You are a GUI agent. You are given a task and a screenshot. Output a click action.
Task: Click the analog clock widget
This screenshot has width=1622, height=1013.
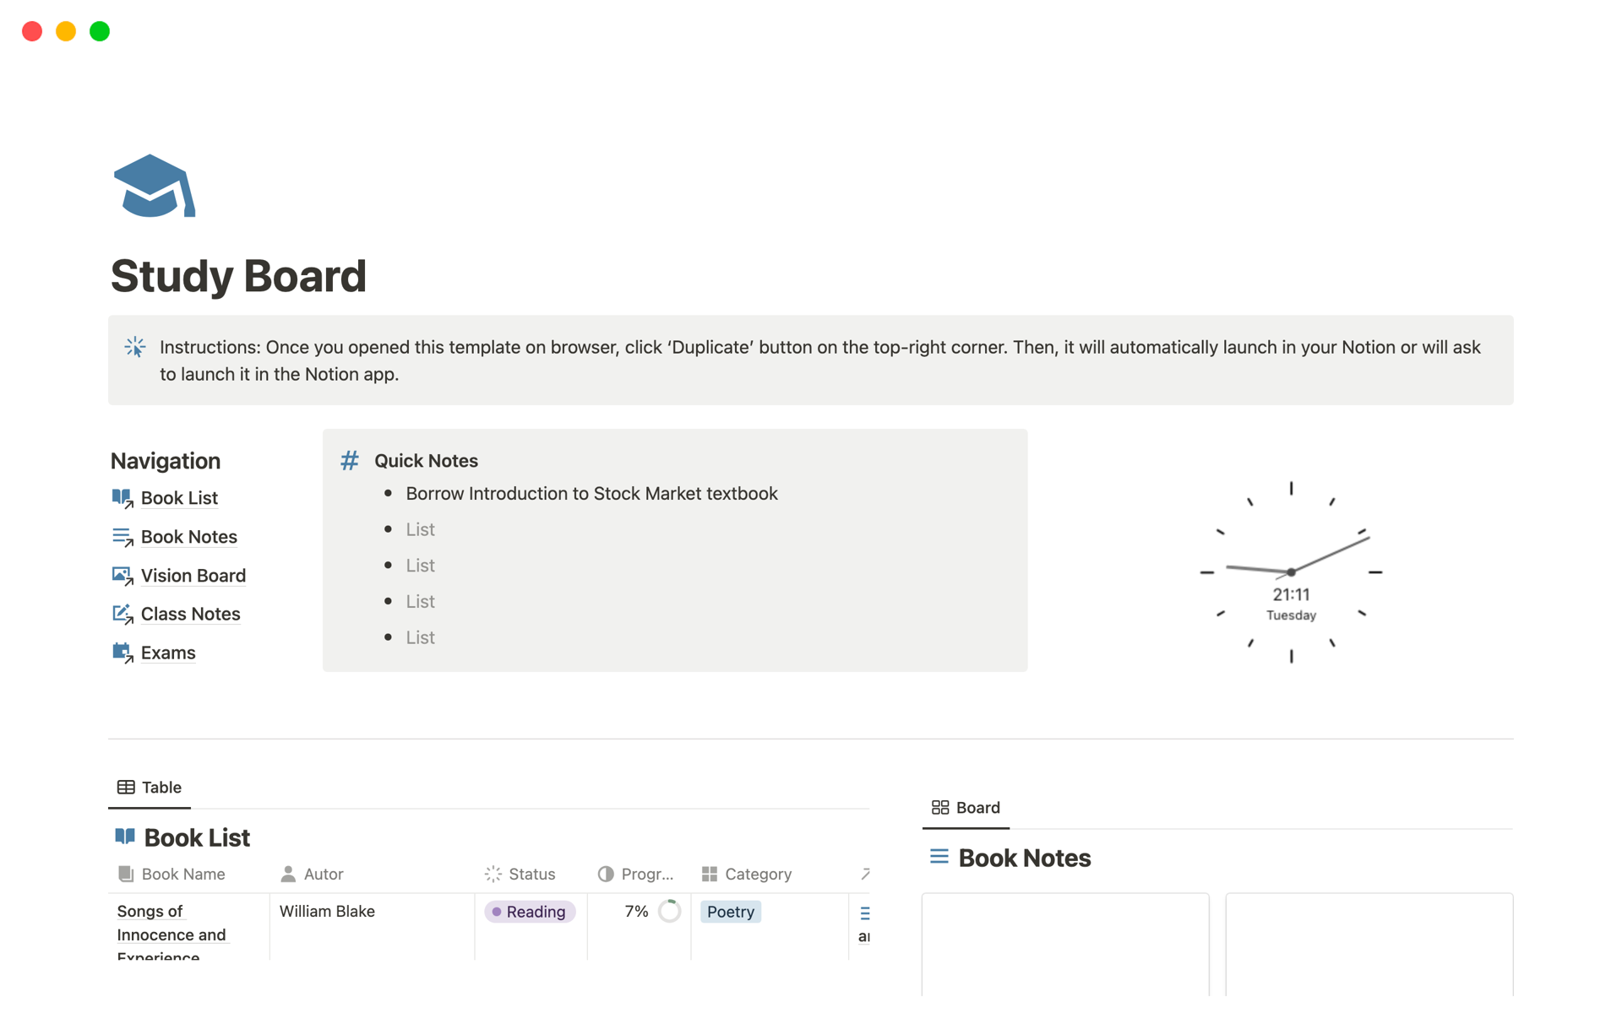1290,572
